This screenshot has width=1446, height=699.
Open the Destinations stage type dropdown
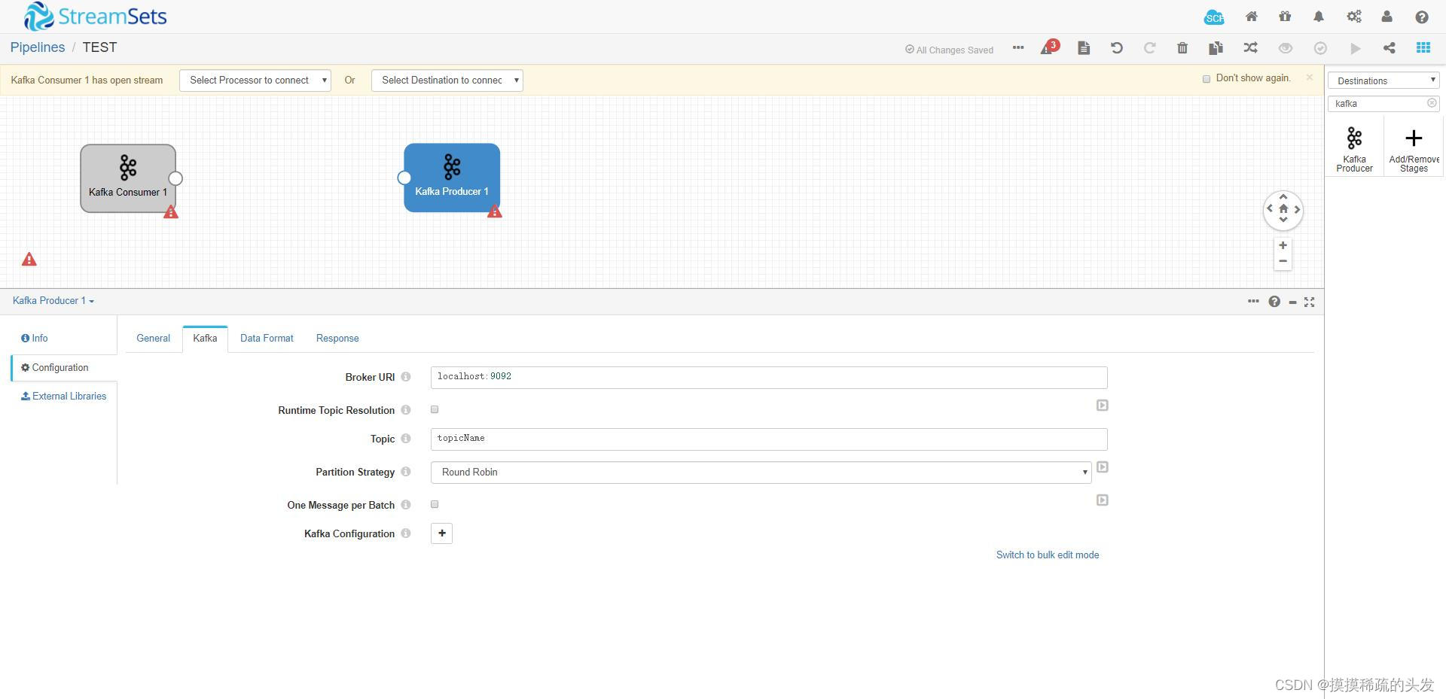coord(1383,80)
